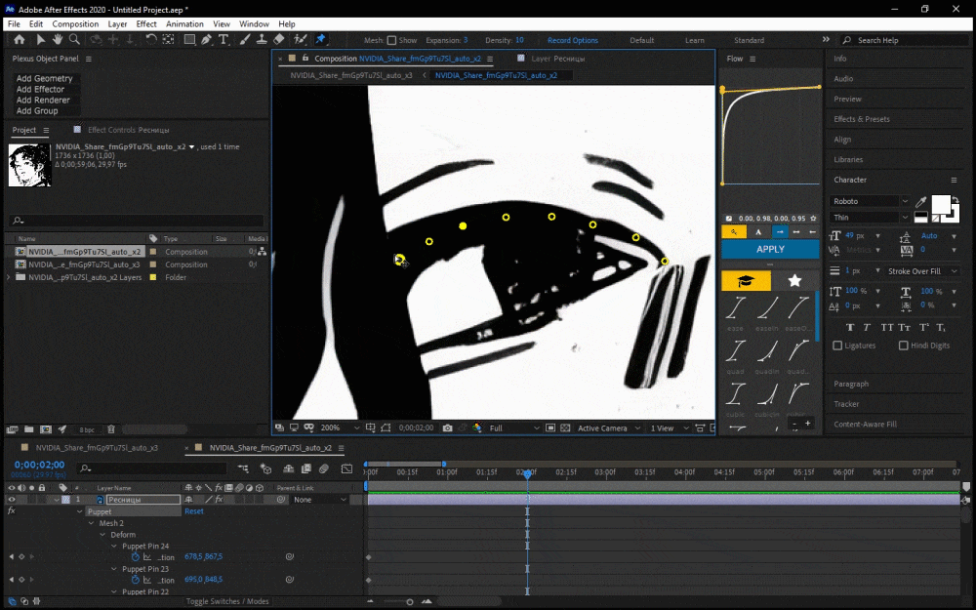Switch to the Learn workspace

[695, 40]
